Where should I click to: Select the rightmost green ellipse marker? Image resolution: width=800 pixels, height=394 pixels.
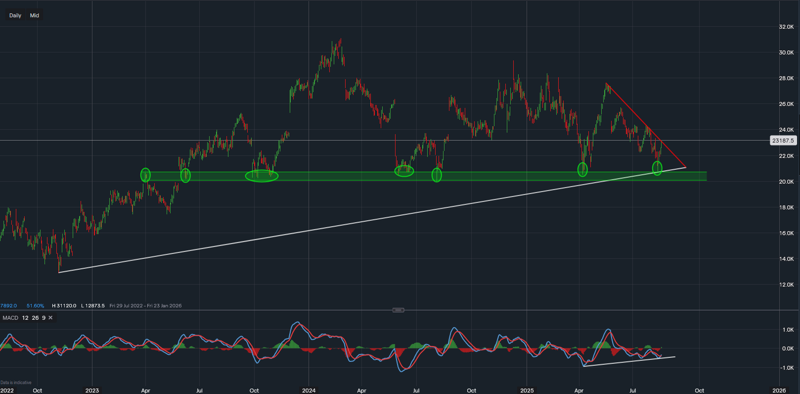tap(657, 168)
